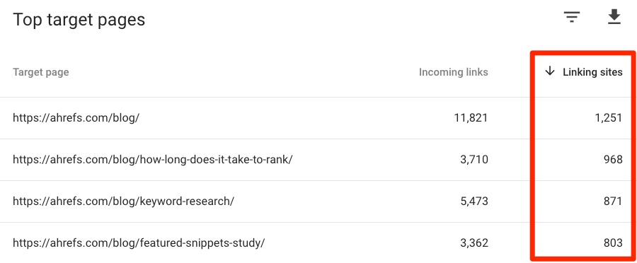Click the 1,251 linking sites value

608,118
